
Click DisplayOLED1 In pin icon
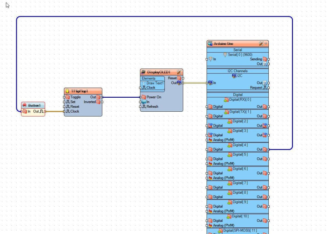[x=144, y=102]
